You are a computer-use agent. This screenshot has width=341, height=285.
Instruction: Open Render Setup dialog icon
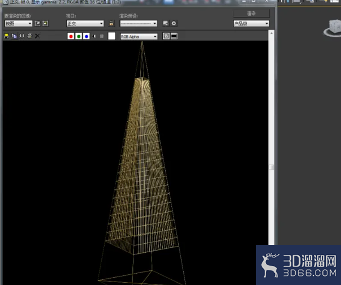click(x=166, y=23)
